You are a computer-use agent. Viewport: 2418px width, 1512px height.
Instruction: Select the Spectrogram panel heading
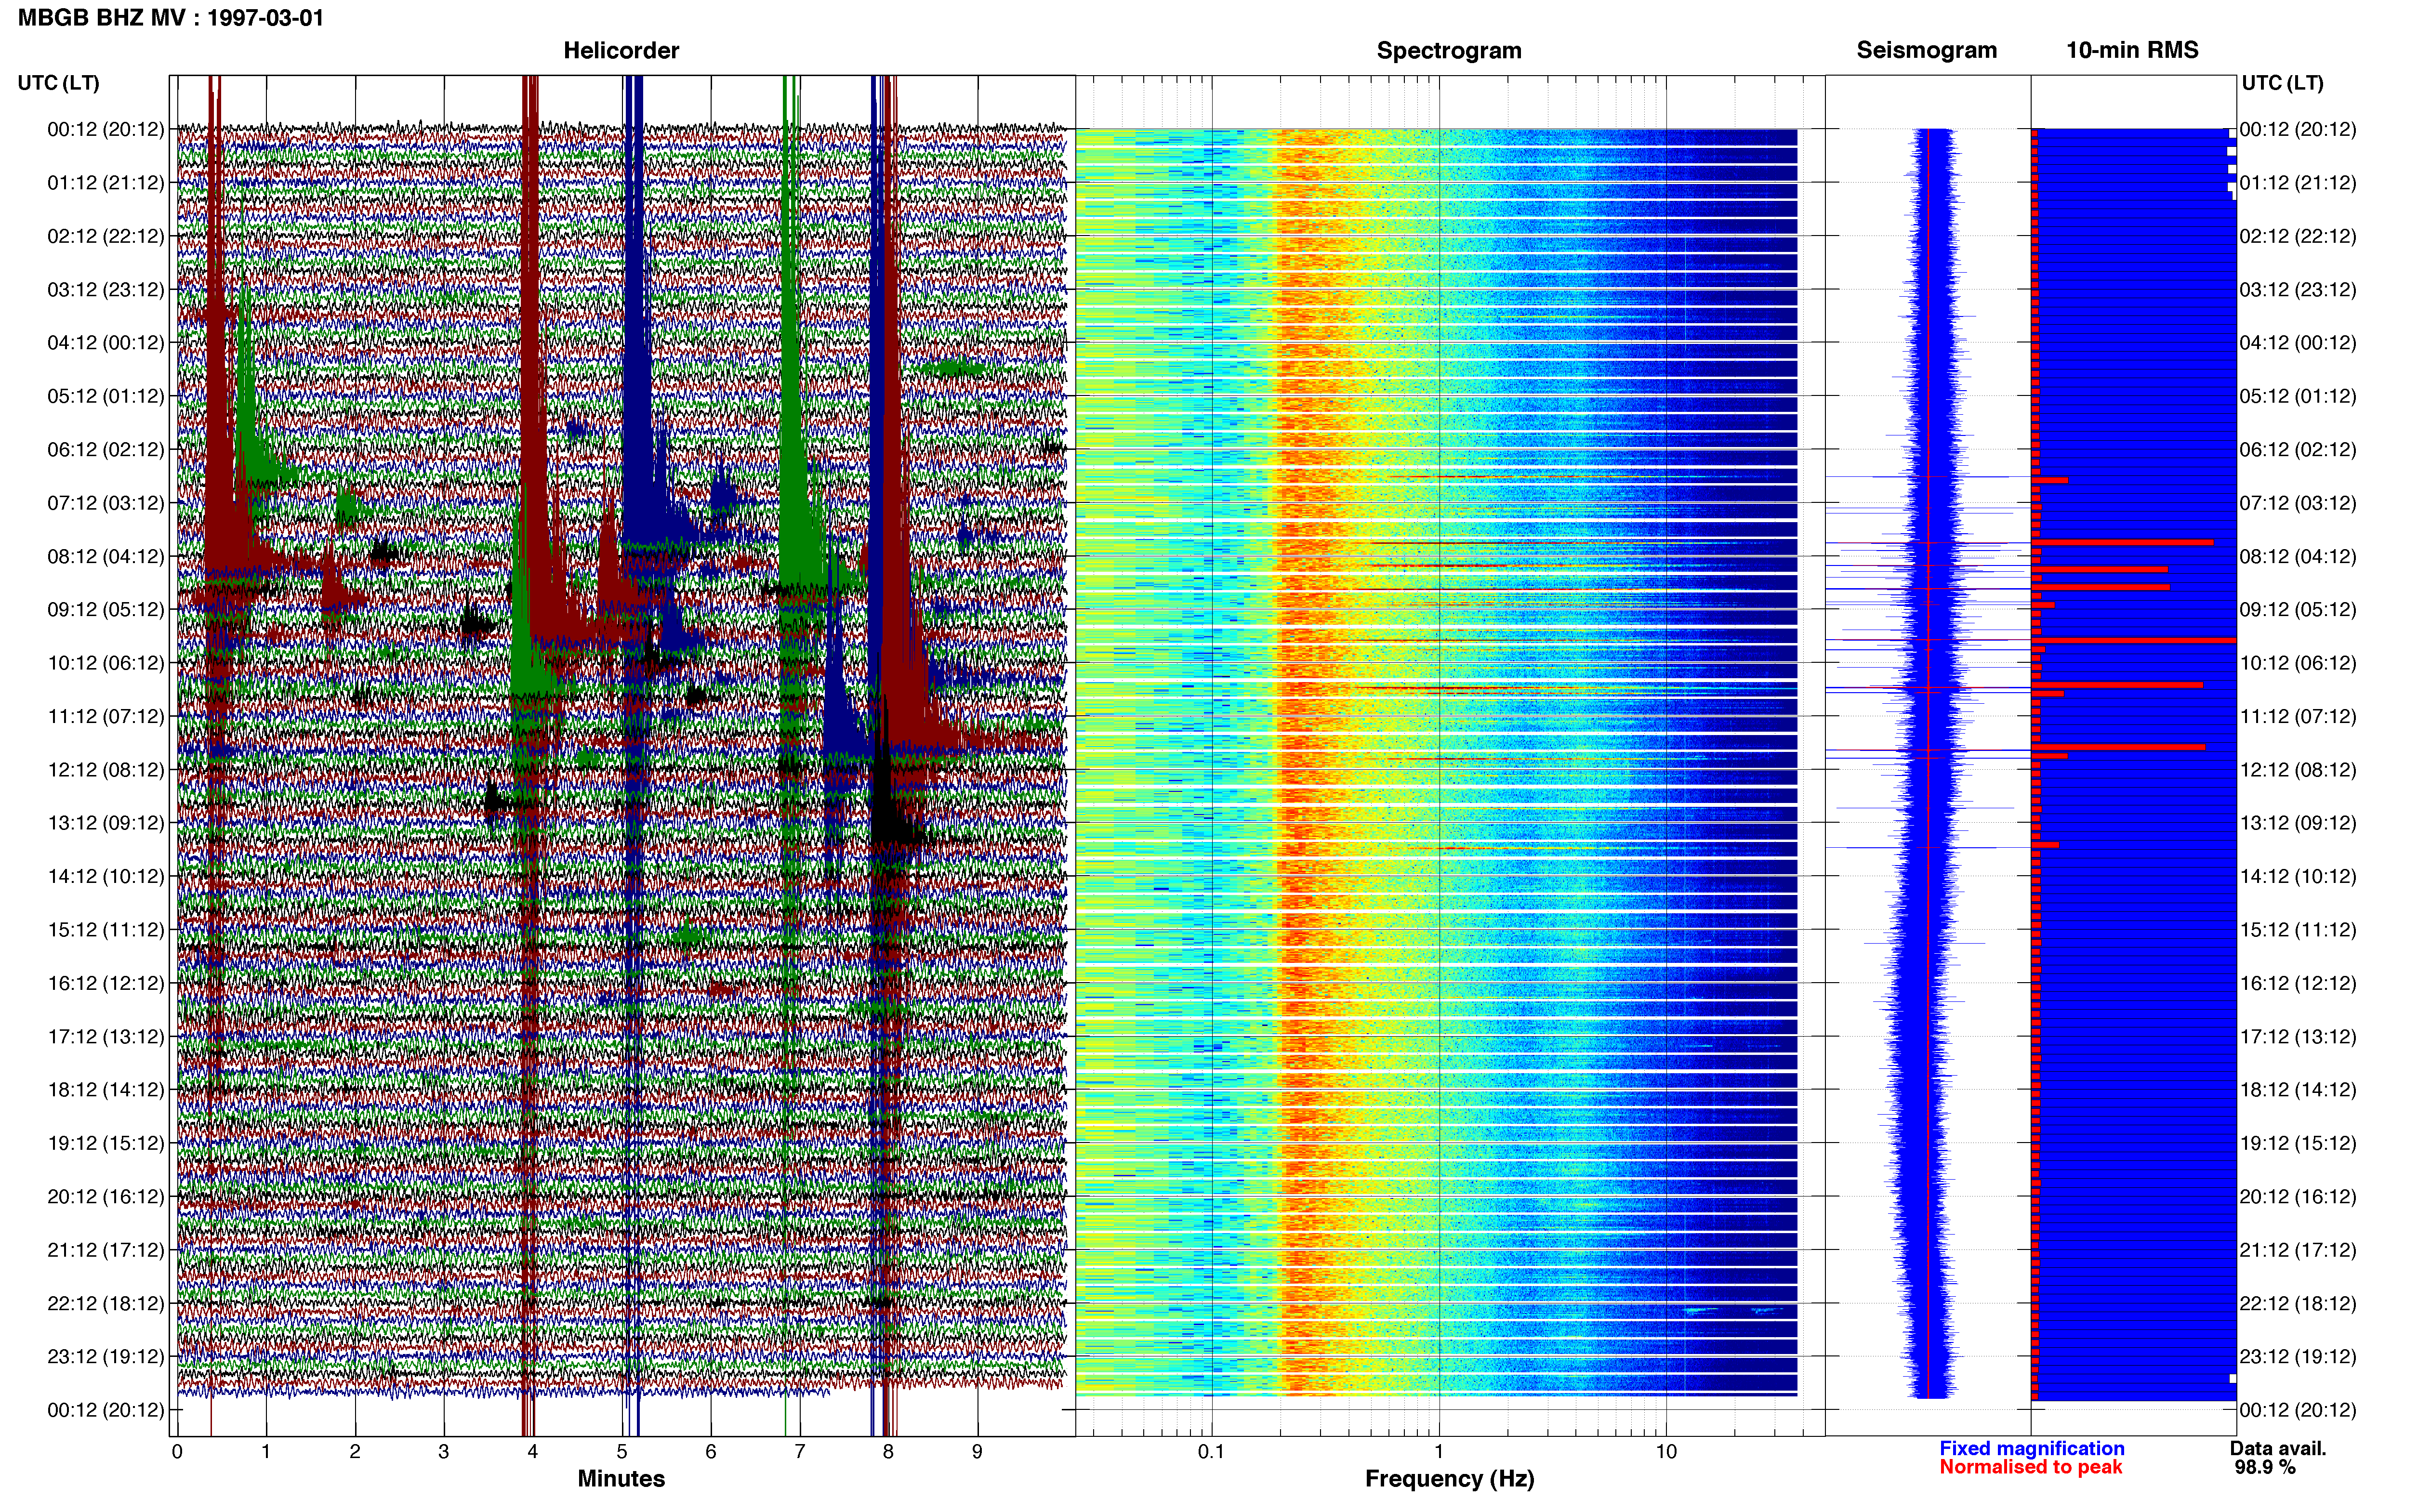click(1449, 50)
